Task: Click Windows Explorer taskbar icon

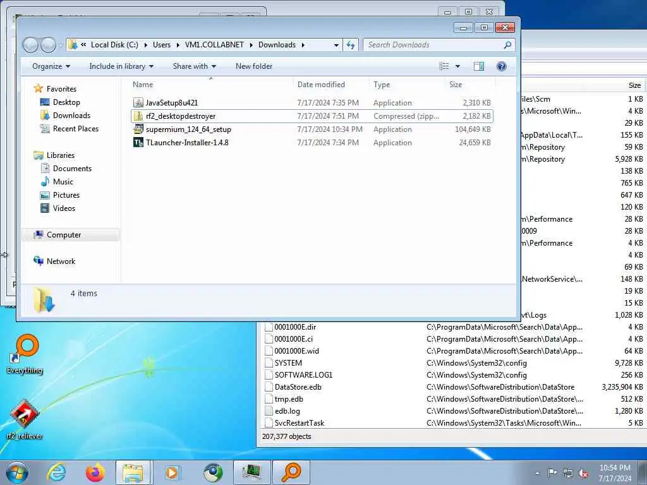Action: point(134,472)
